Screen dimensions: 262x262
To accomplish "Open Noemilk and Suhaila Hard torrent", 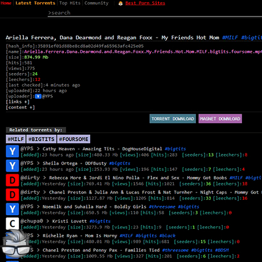I will (x=95, y=207).
